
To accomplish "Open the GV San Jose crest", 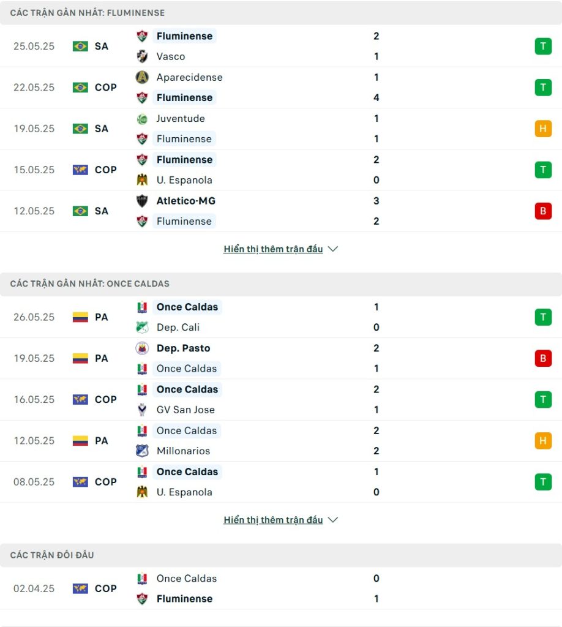I will coord(142,410).
